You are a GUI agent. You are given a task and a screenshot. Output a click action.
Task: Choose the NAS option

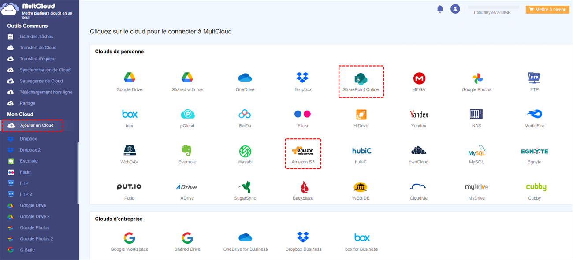click(476, 118)
